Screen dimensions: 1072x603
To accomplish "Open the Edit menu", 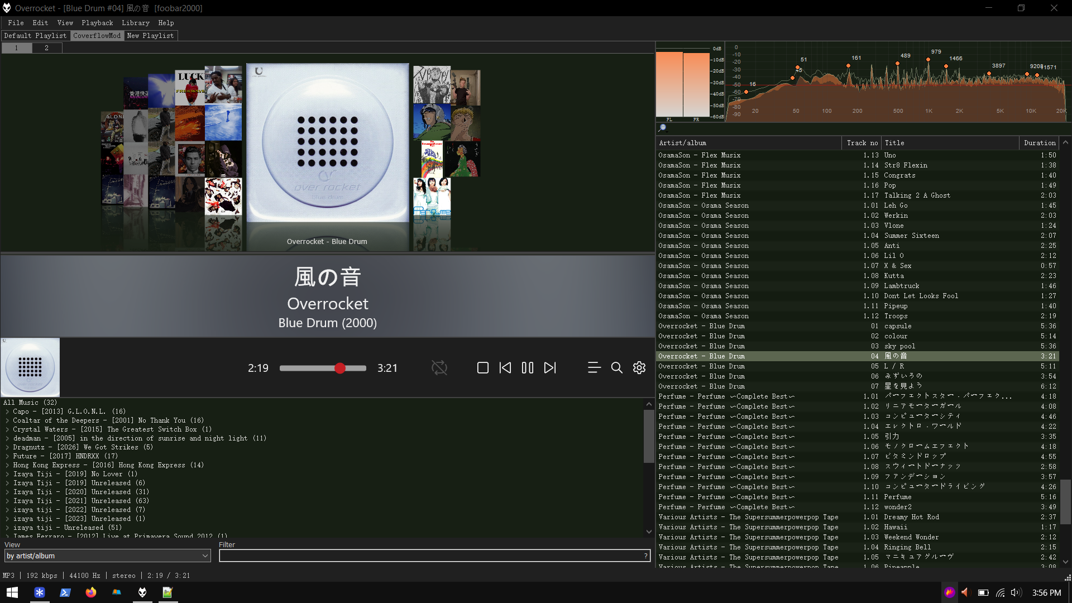I will (40, 23).
